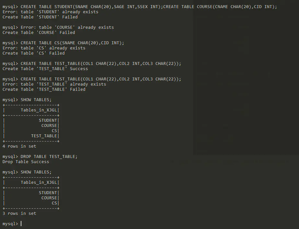
Task: Click the TEST_TABLE row in the table listing
Action: coord(44,136)
